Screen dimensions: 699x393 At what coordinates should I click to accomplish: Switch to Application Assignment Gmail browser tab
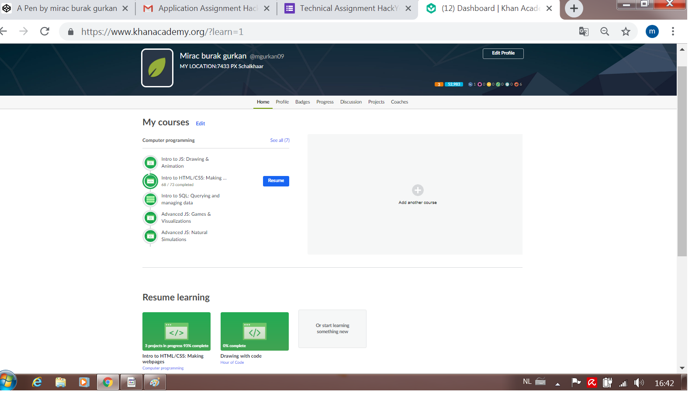(207, 8)
